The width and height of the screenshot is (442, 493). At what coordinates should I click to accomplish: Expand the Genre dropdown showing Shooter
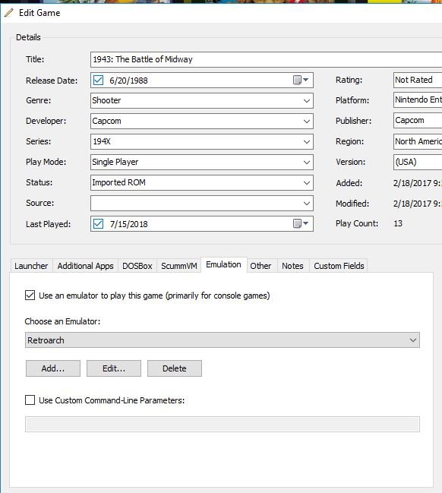point(202,100)
